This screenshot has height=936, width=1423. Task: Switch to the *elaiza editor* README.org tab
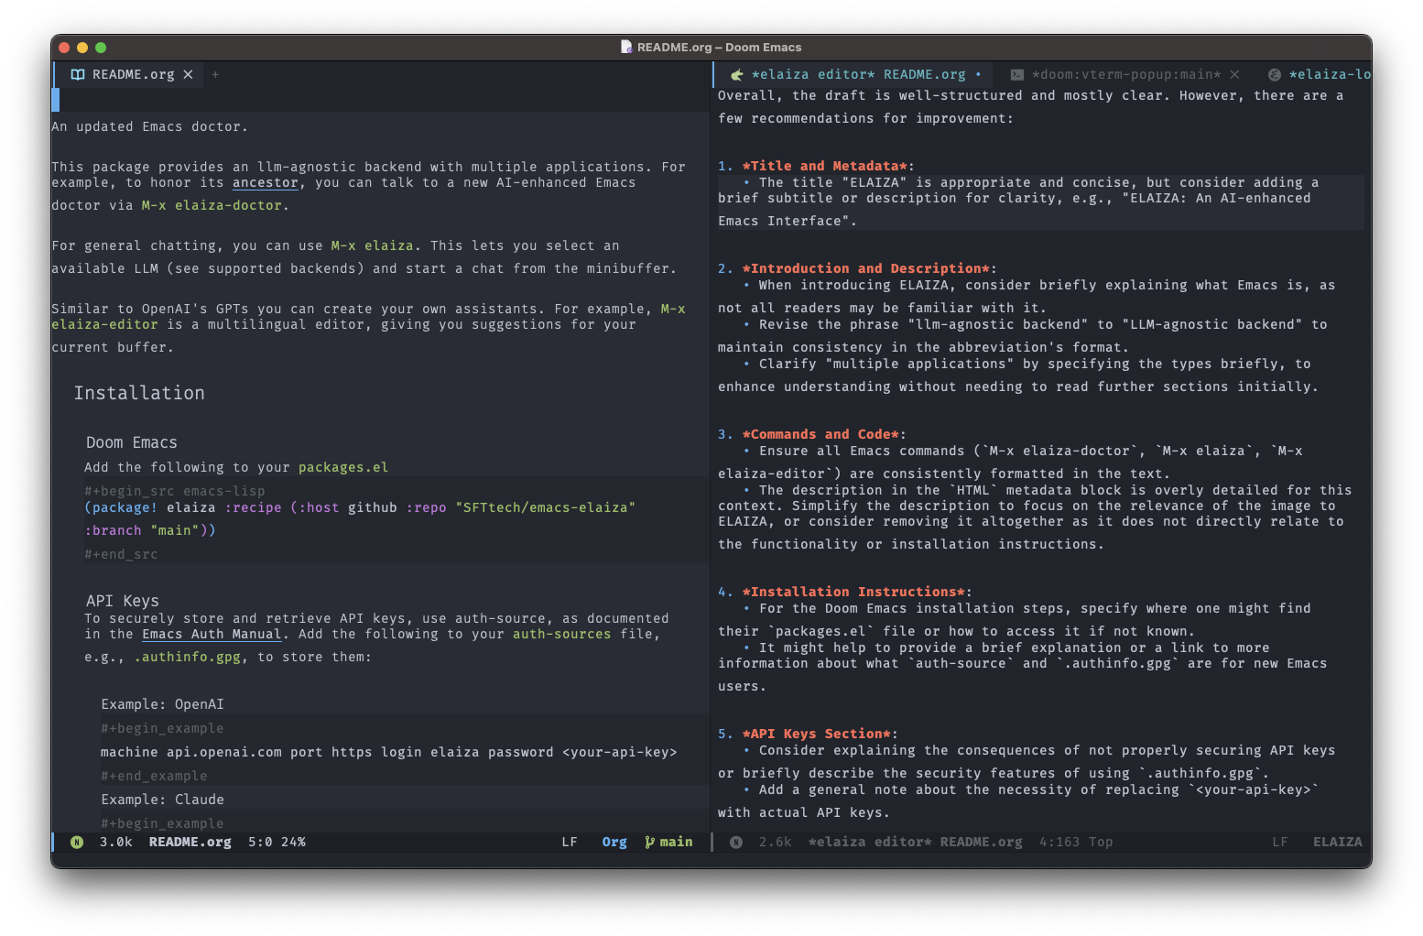pyautogui.click(x=858, y=74)
